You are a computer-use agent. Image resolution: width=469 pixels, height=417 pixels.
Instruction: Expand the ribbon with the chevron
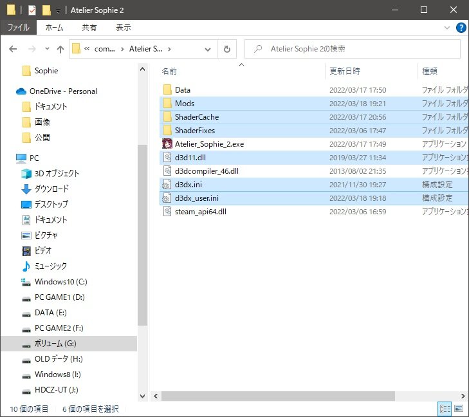(447, 28)
